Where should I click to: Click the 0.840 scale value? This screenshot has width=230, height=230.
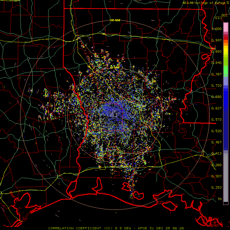(x=216, y=63)
